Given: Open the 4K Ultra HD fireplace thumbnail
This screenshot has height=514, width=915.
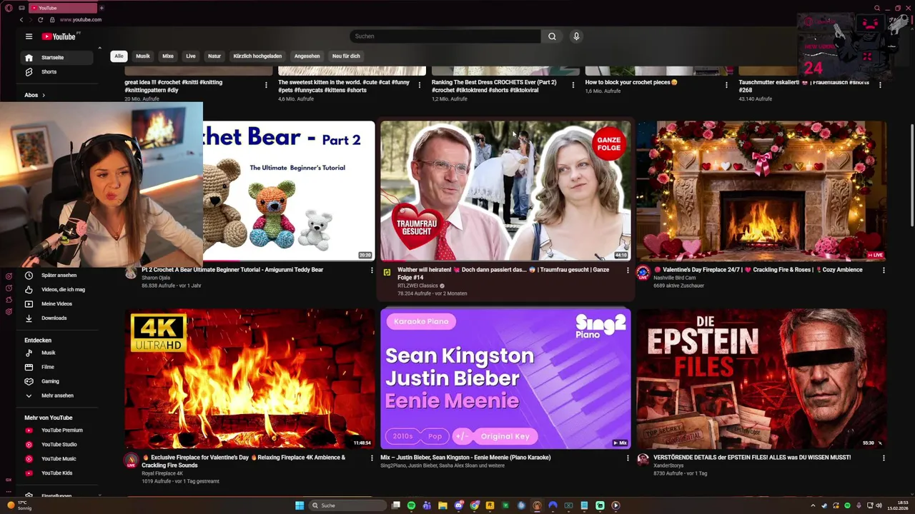Looking at the screenshot, I should [x=249, y=378].
